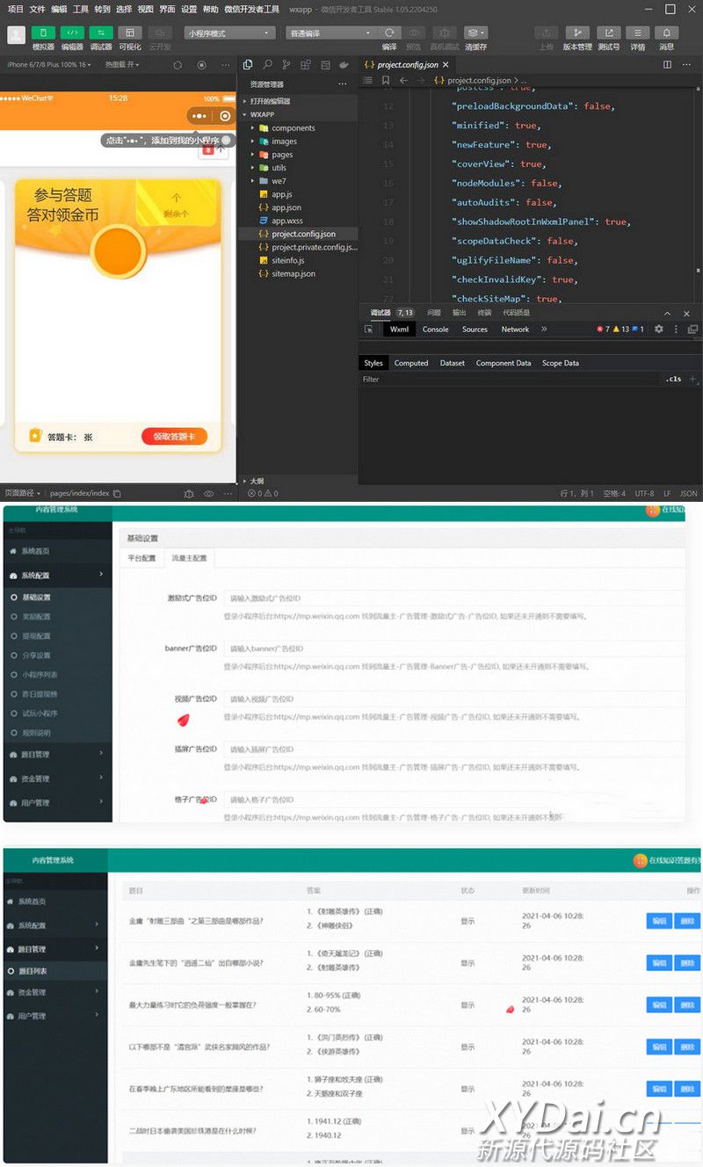Click the Clear Cache (清缓存) layers icon

[x=475, y=33]
